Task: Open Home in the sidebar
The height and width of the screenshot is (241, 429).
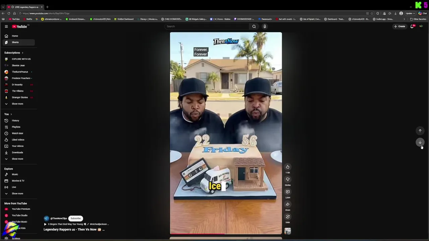Action: 19,36
